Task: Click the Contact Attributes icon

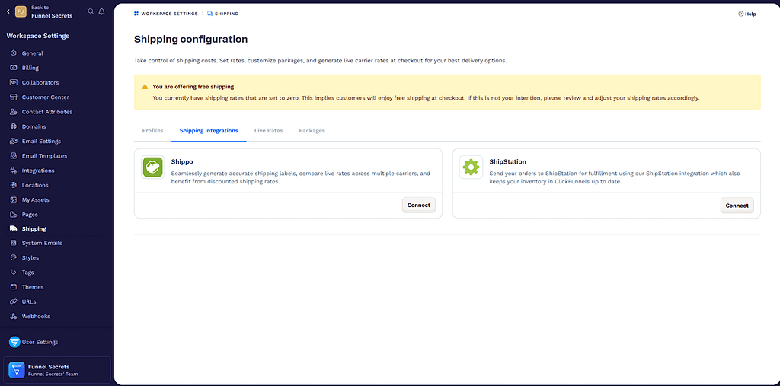Action: [x=14, y=112]
